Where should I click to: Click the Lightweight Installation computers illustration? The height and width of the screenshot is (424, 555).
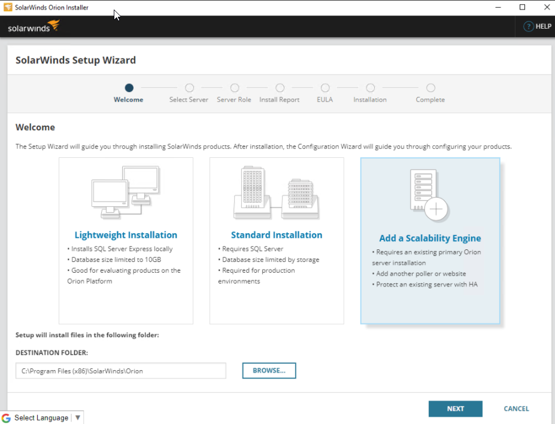pyautogui.click(x=126, y=192)
